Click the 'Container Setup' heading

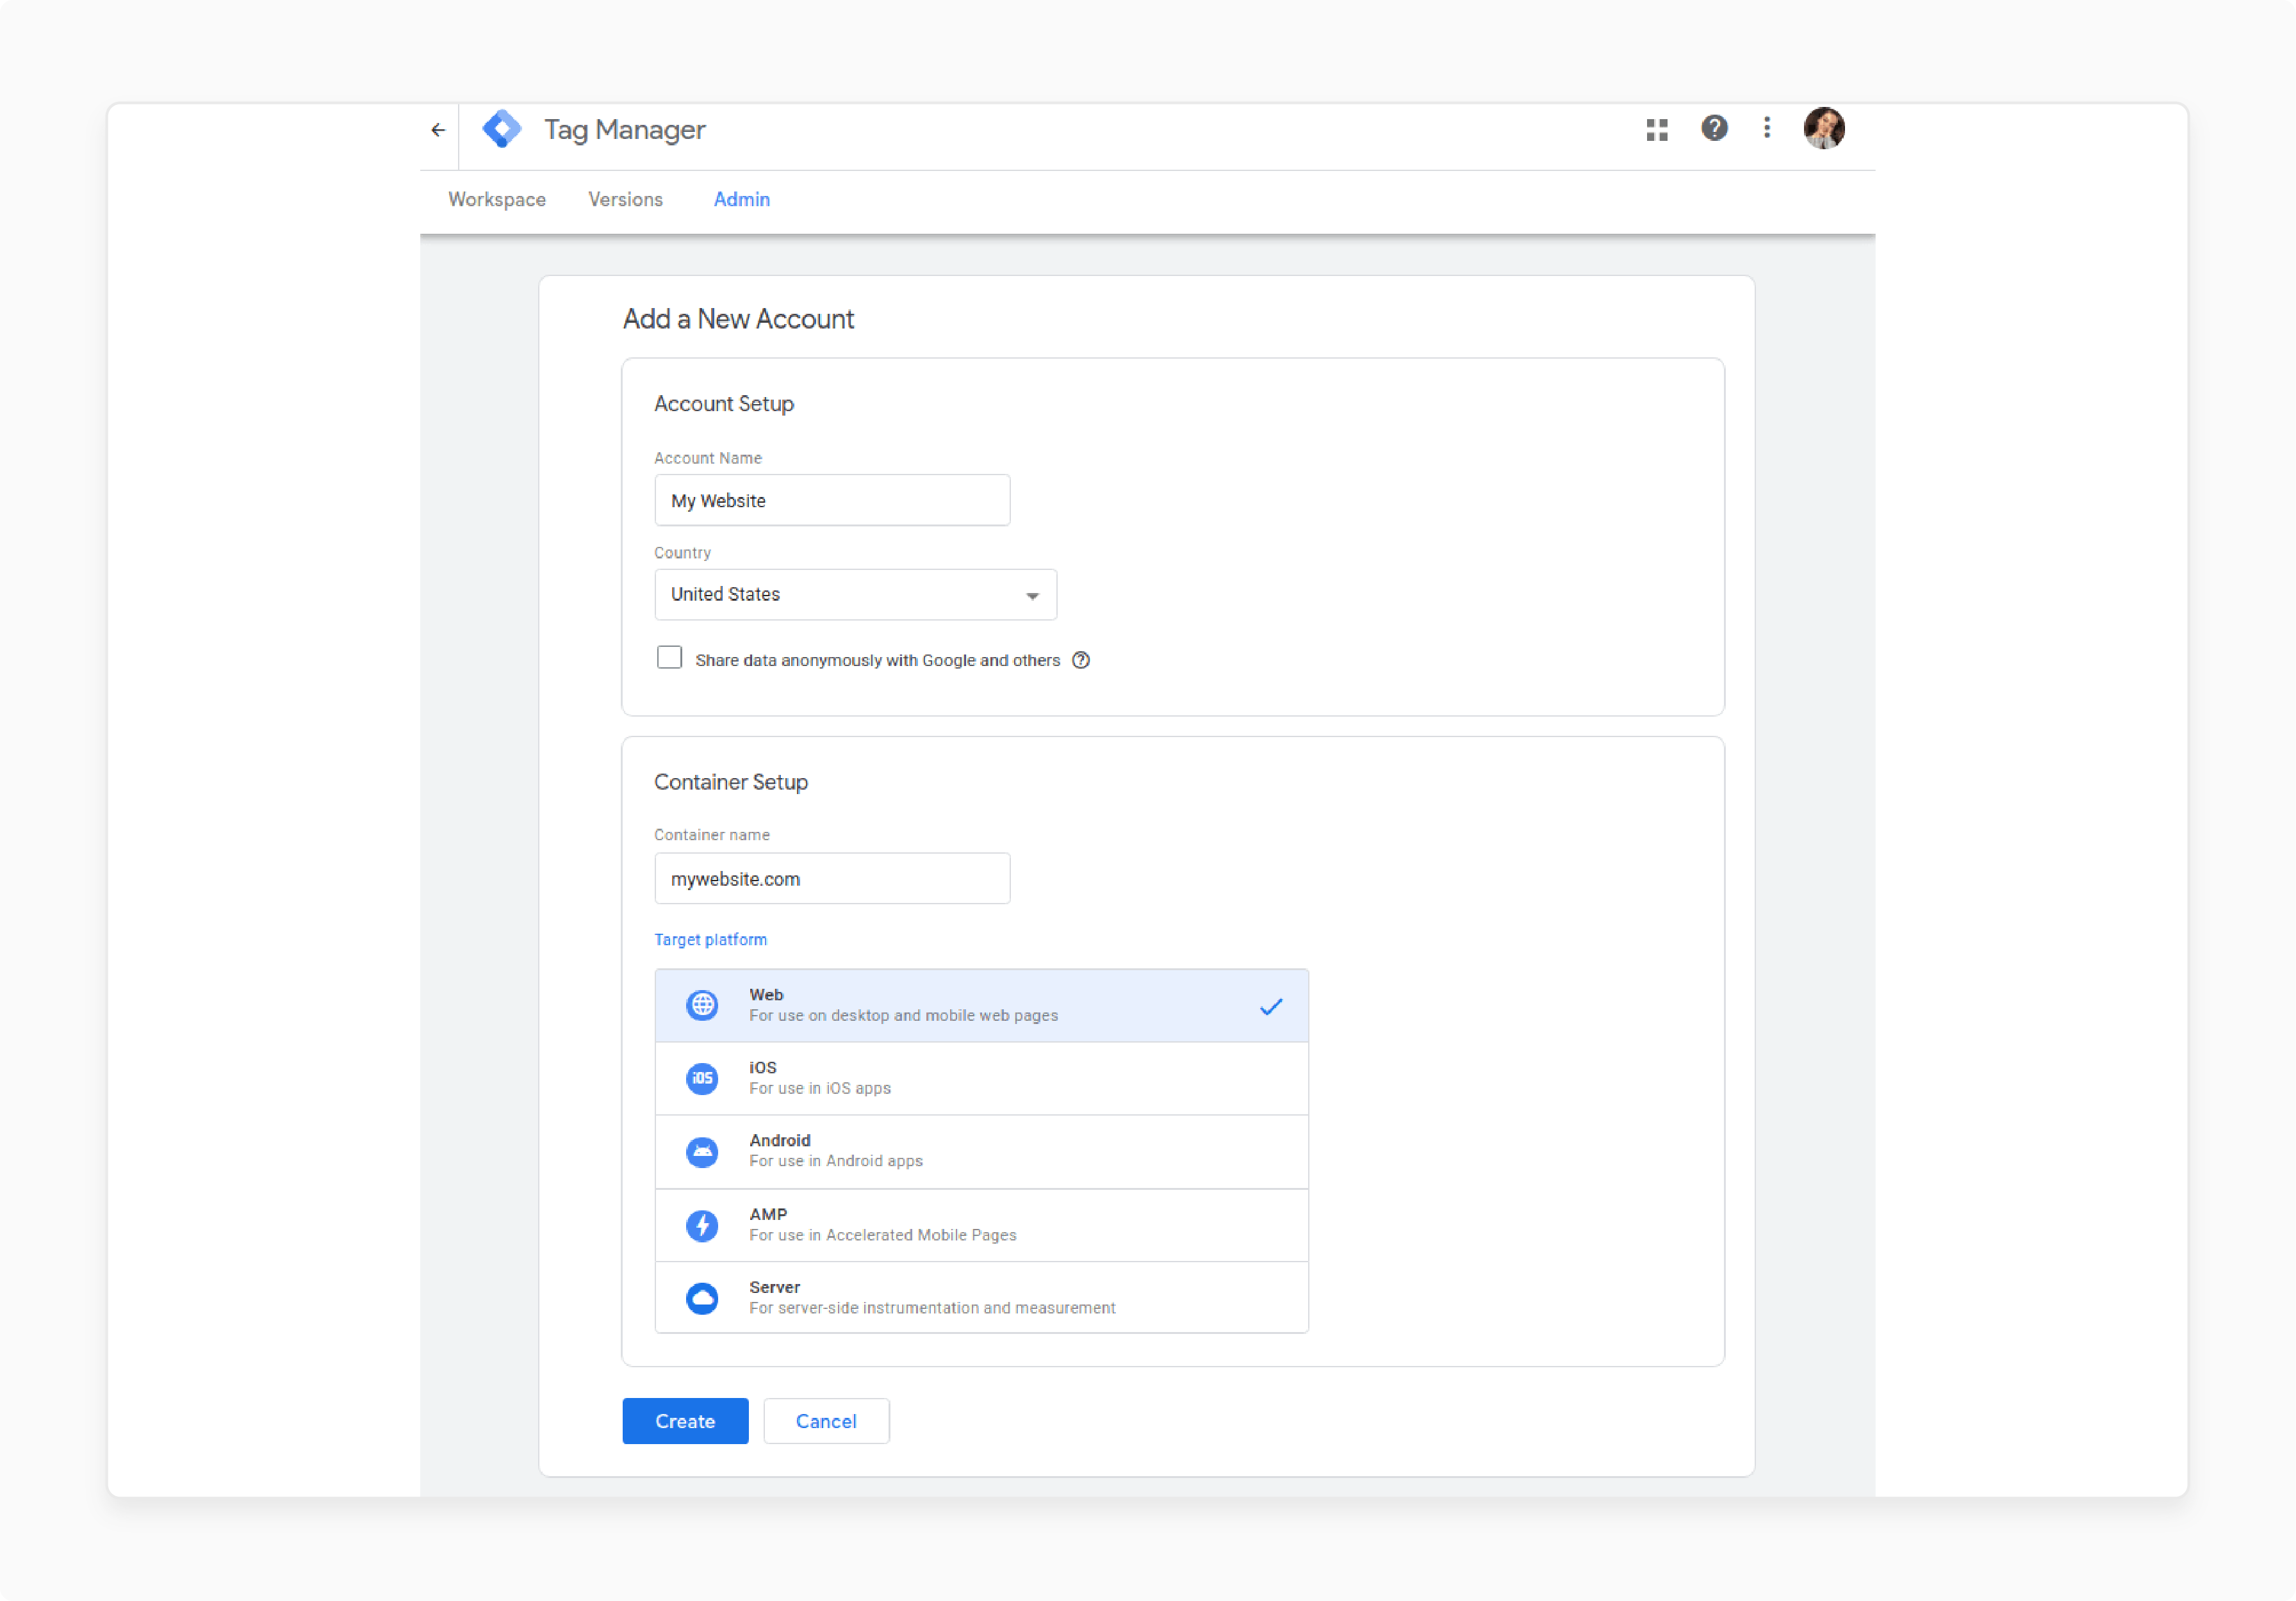731,781
